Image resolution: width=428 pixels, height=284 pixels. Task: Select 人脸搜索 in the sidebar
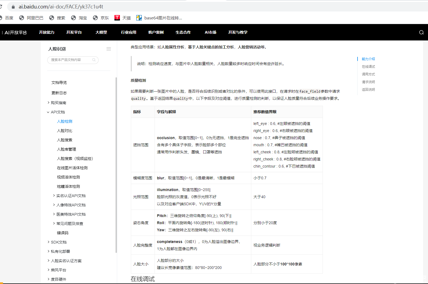click(x=65, y=140)
